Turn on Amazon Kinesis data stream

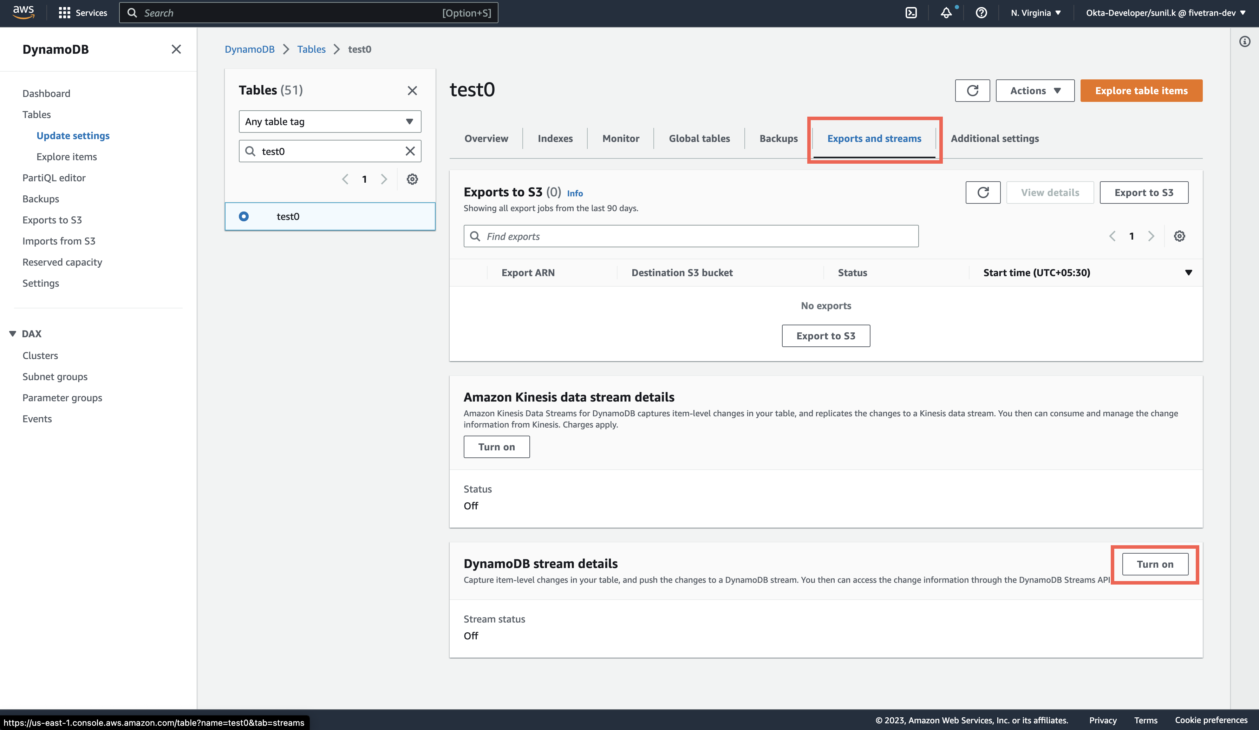click(x=496, y=447)
